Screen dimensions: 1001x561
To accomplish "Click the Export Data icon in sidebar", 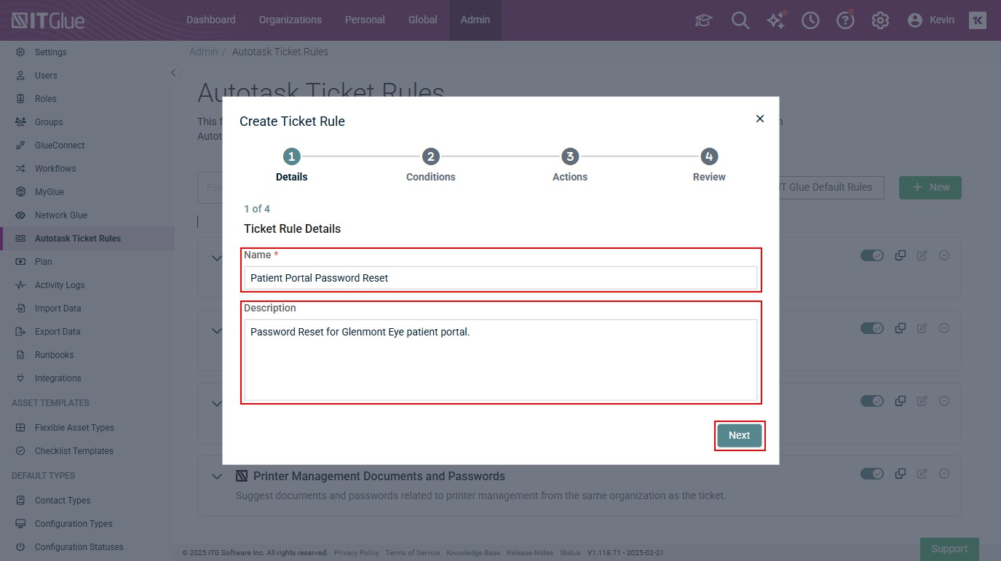I will pos(20,332).
